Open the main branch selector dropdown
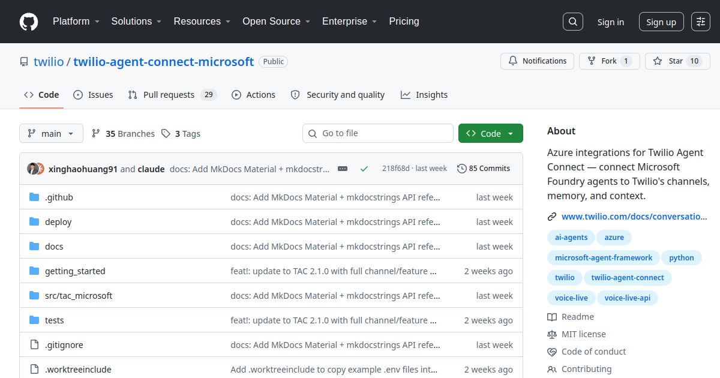Screen dimensions: 720x378 (51, 134)
